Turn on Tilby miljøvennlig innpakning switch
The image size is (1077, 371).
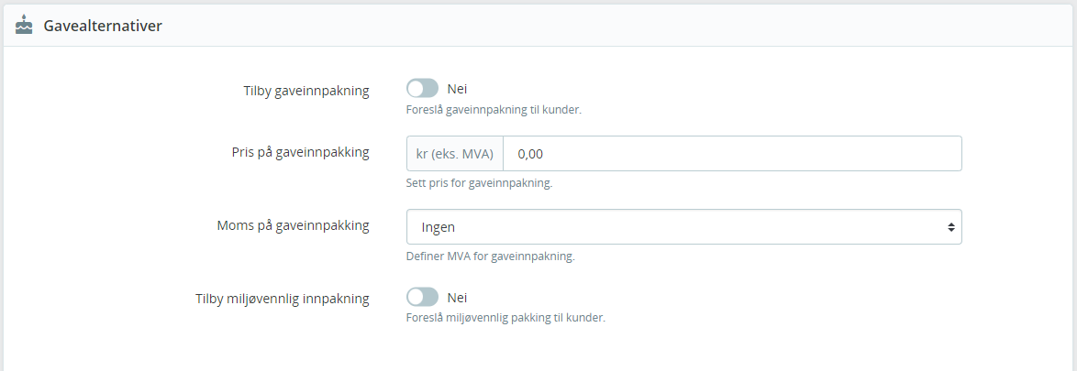click(422, 298)
